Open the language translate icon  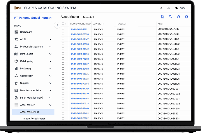[x=169, y=8]
